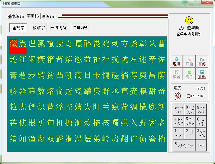This screenshot has width=215, height=164.
Task: Click the 开始 start button
Action: (189, 61)
